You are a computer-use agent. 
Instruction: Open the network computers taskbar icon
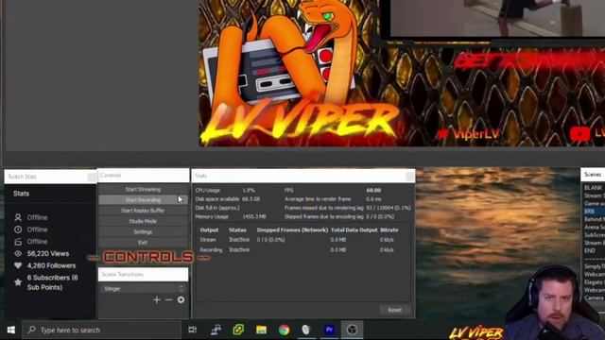point(216,330)
